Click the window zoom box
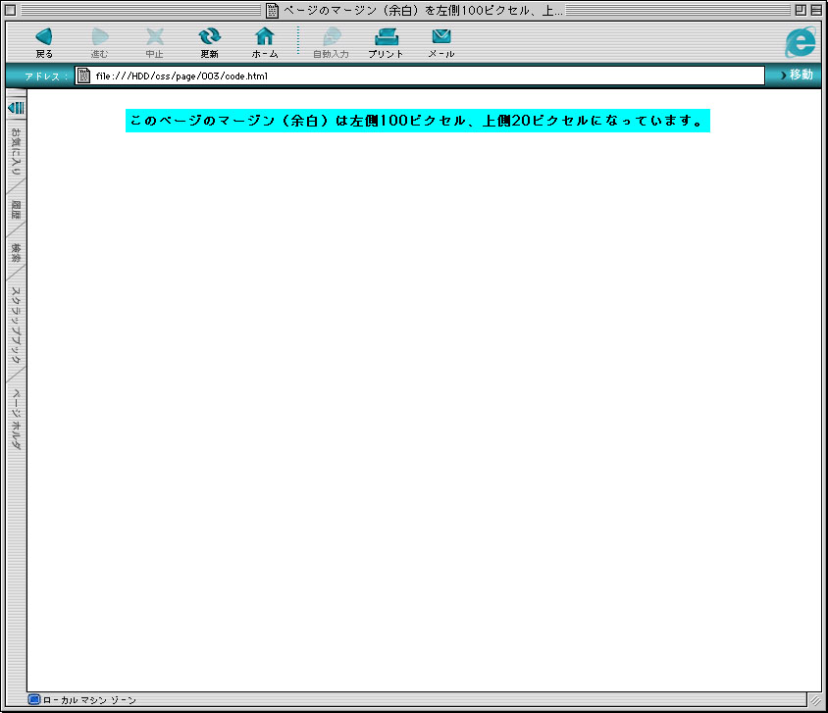Viewport: 828px width, 713px height. pos(801,10)
